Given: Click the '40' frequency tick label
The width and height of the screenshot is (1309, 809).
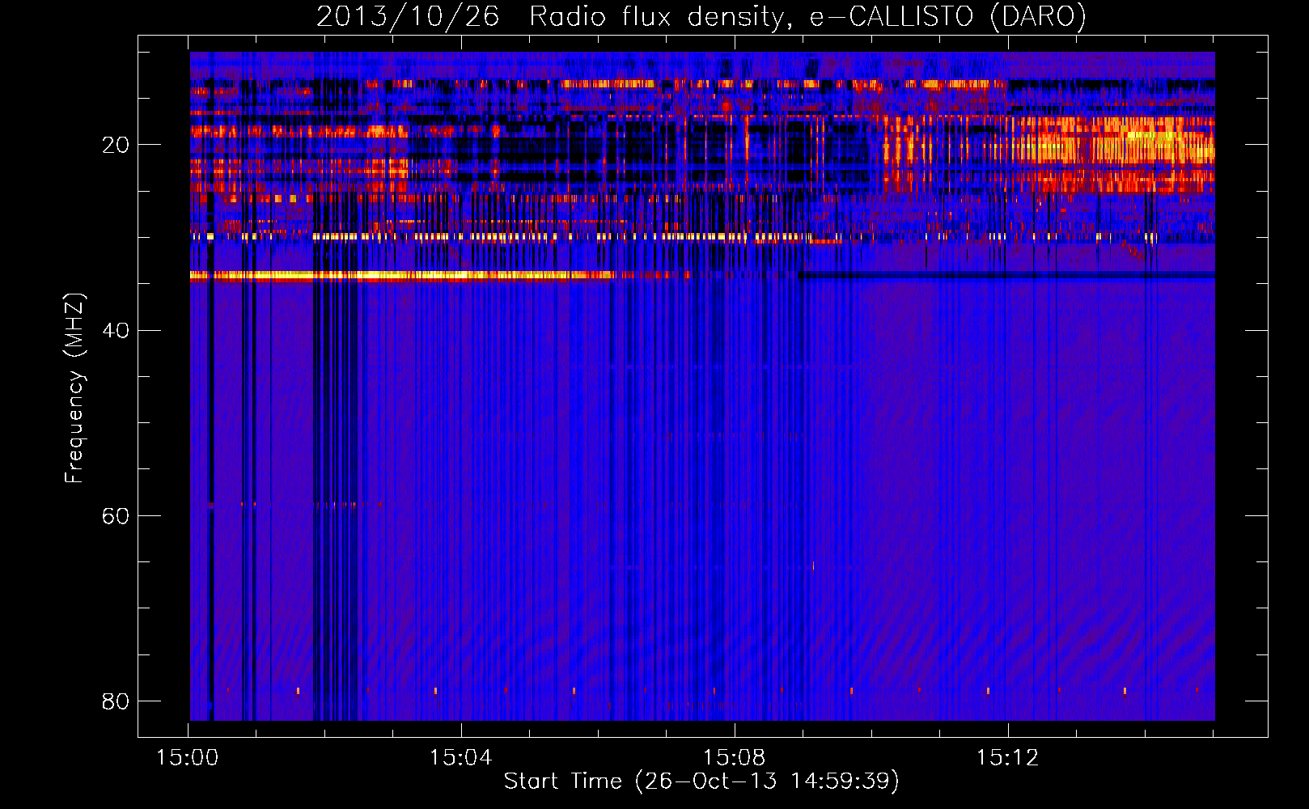Looking at the screenshot, I should coord(116,330).
